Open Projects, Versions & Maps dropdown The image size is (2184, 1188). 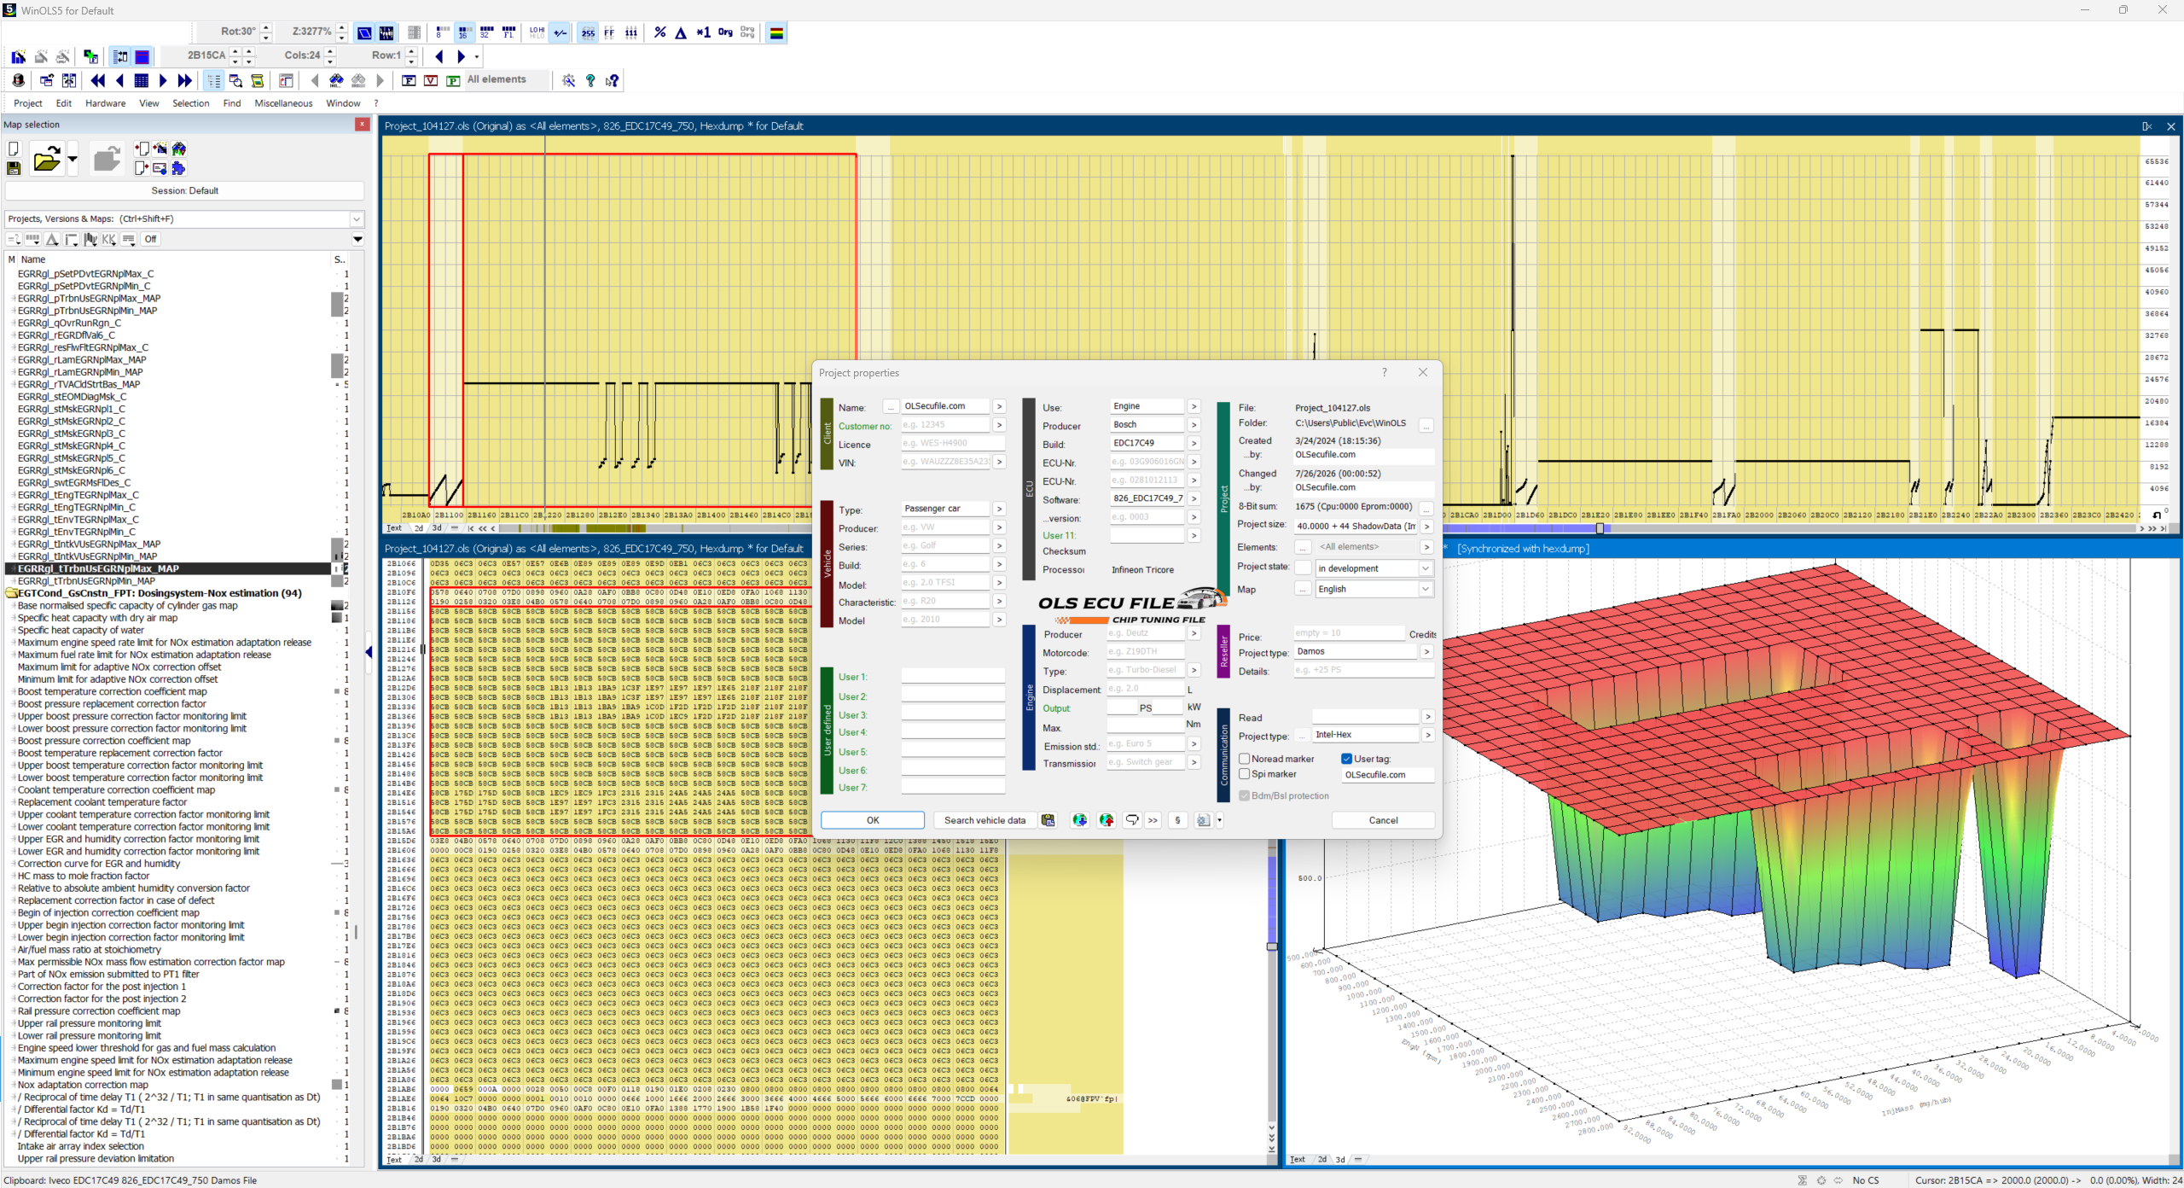[357, 219]
